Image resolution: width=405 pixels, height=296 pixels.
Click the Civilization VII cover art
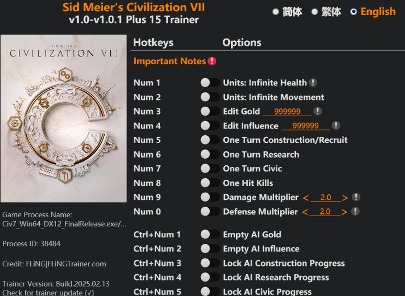pyautogui.click(x=64, y=118)
